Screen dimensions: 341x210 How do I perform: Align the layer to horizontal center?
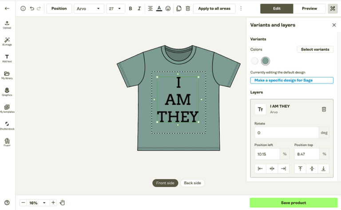point(272,168)
